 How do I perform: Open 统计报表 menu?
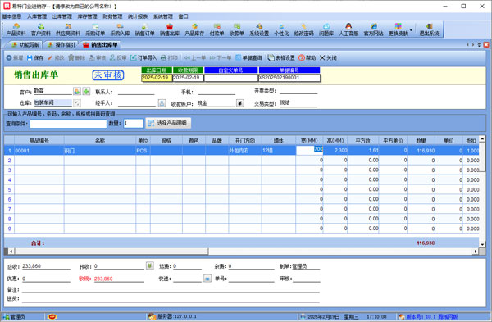(138, 16)
